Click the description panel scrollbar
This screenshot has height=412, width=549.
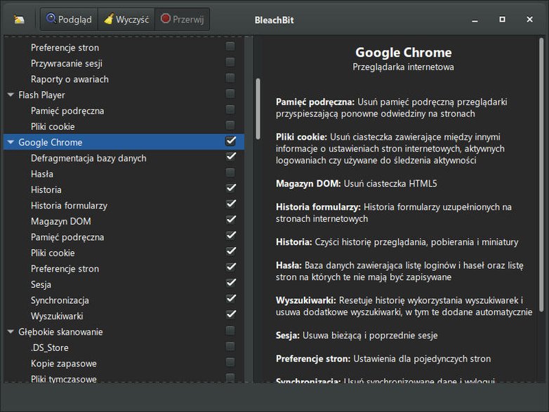tap(541, 175)
